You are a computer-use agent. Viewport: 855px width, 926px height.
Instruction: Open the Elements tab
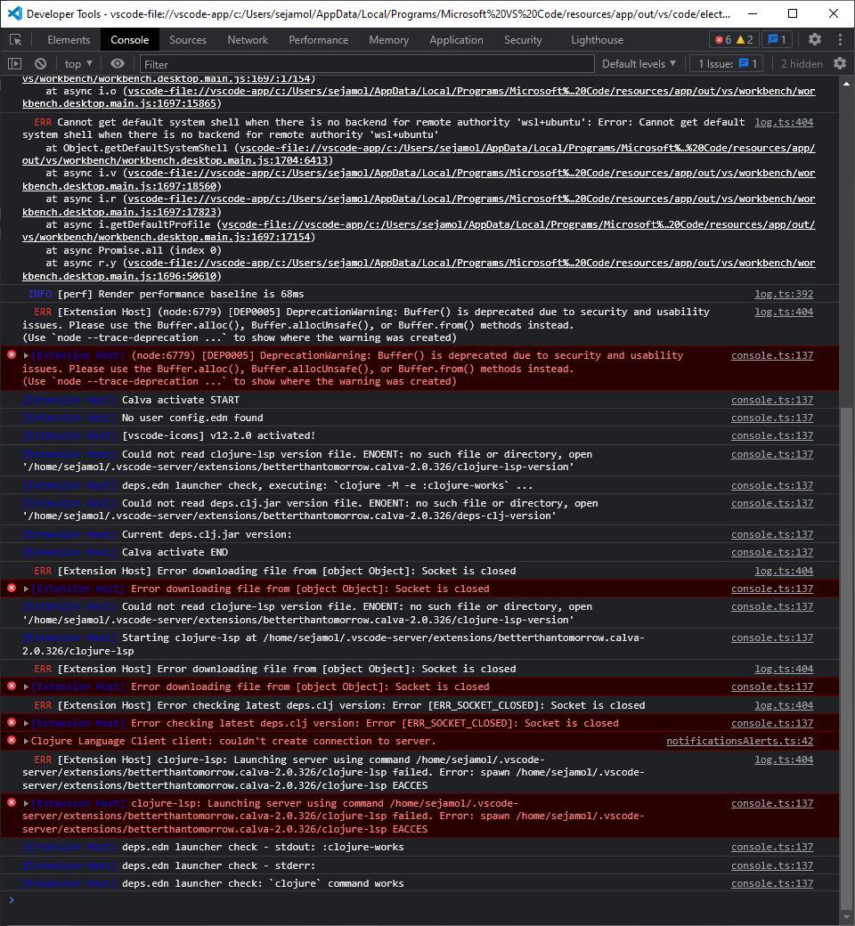point(69,39)
